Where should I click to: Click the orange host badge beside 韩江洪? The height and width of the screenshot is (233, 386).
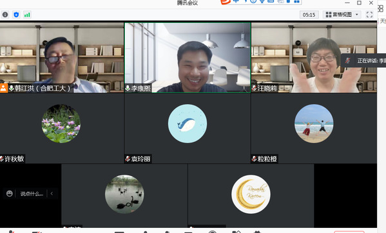(3, 88)
